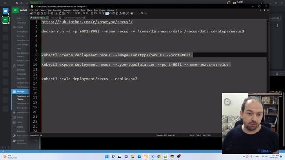Select the Storage section in Lens sidebar
285x160 pixels.
(x=20, y=92)
